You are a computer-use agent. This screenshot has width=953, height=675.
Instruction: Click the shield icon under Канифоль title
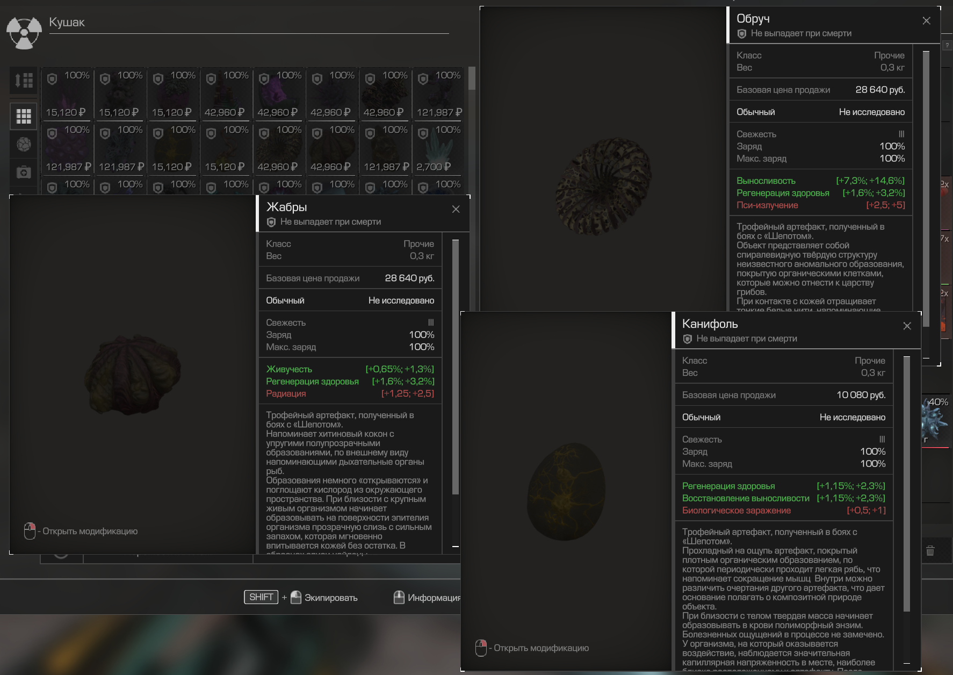(687, 339)
